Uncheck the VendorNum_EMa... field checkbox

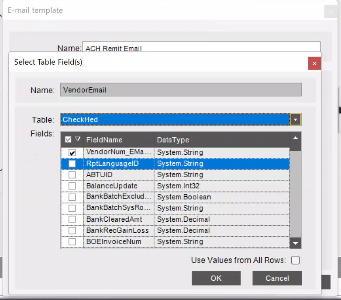pos(72,153)
